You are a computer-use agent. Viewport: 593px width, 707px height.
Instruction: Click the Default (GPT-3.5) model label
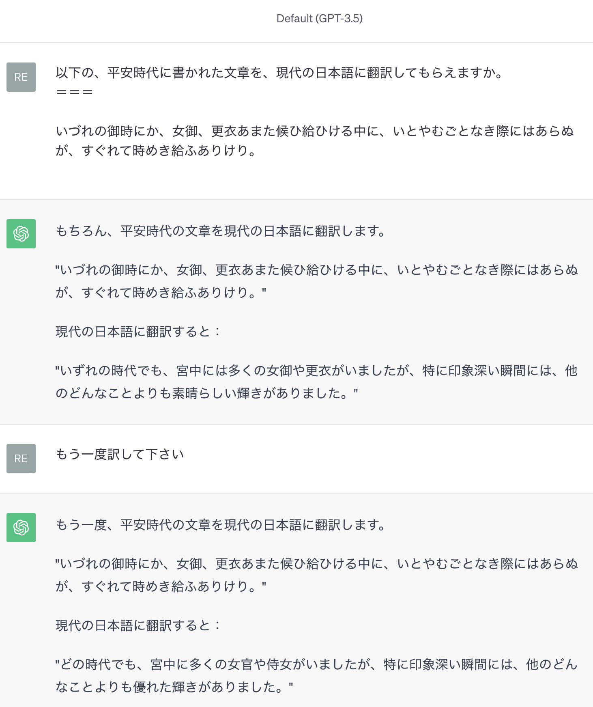pos(320,19)
